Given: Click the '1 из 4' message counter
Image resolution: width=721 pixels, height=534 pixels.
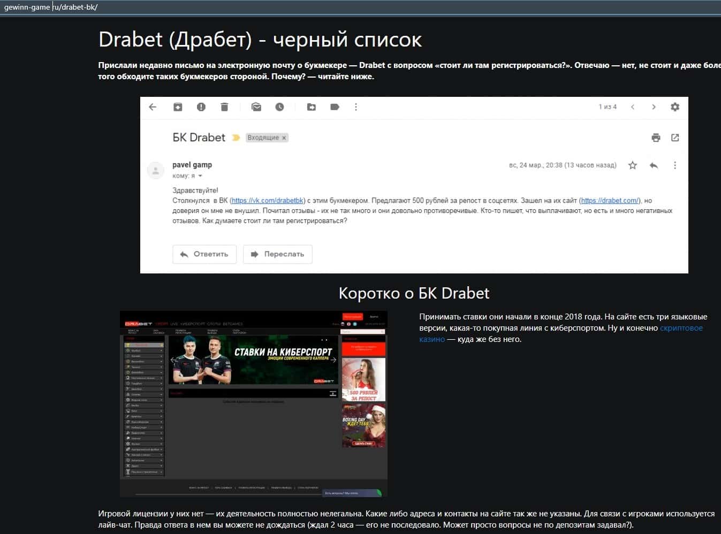Looking at the screenshot, I should [608, 107].
